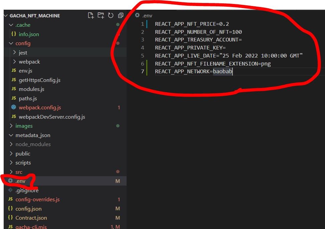
Task: Open the .gitignore file
Action: click(27, 191)
